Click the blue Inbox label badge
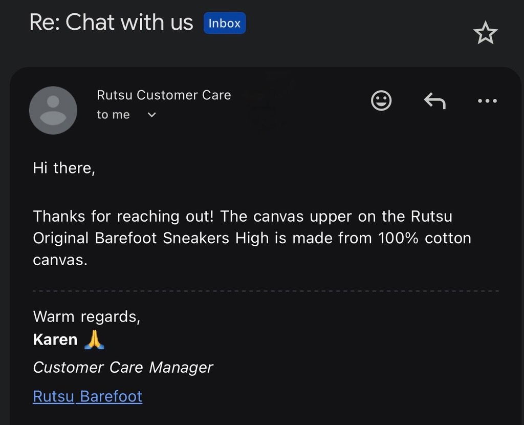Screen dimensions: 524x425 (225, 23)
